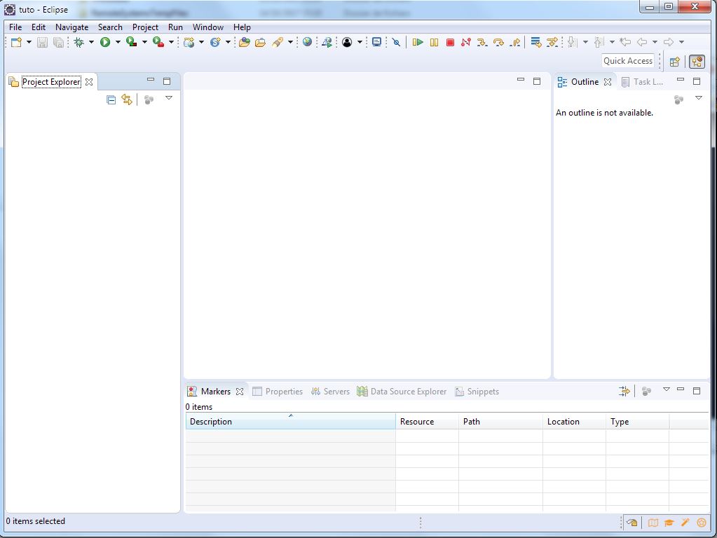Click the Step Over debug icon
The width and height of the screenshot is (717, 538).
[498, 43]
